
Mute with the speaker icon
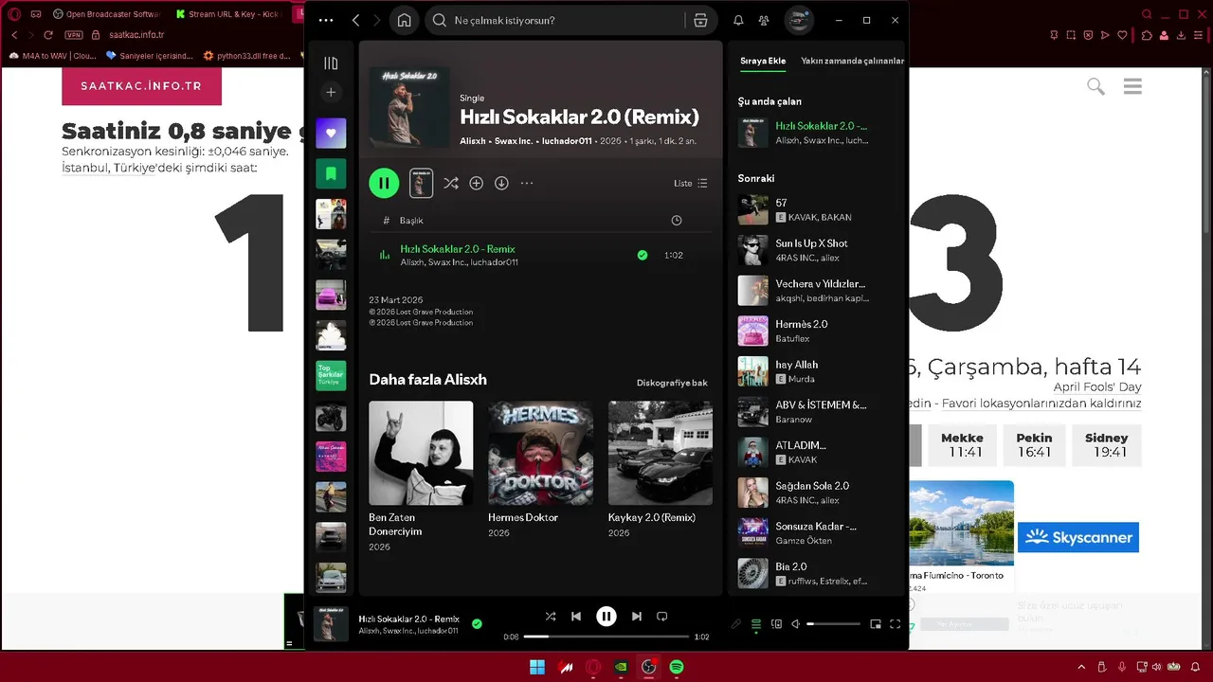point(796,624)
